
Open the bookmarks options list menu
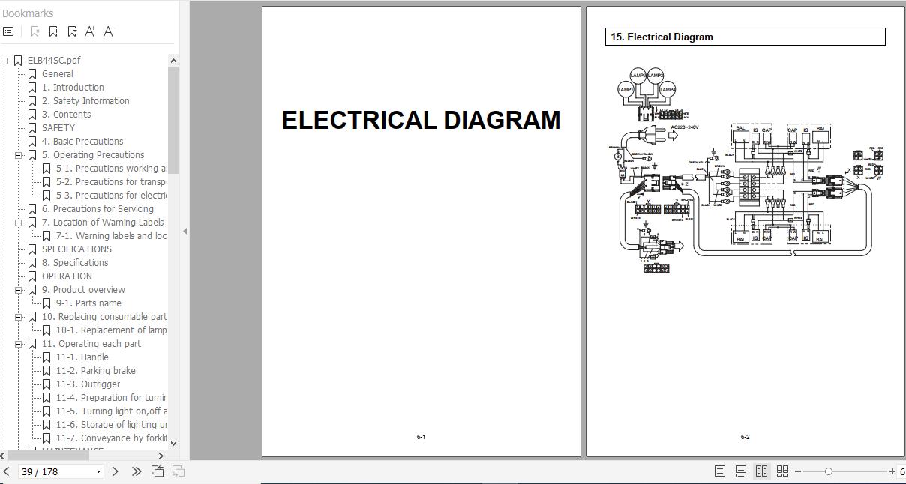tap(8, 31)
